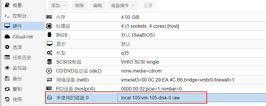The image size is (266, 106).
Task: Select the PCI设备 (hostpci0) row
Action: point(155,89)
